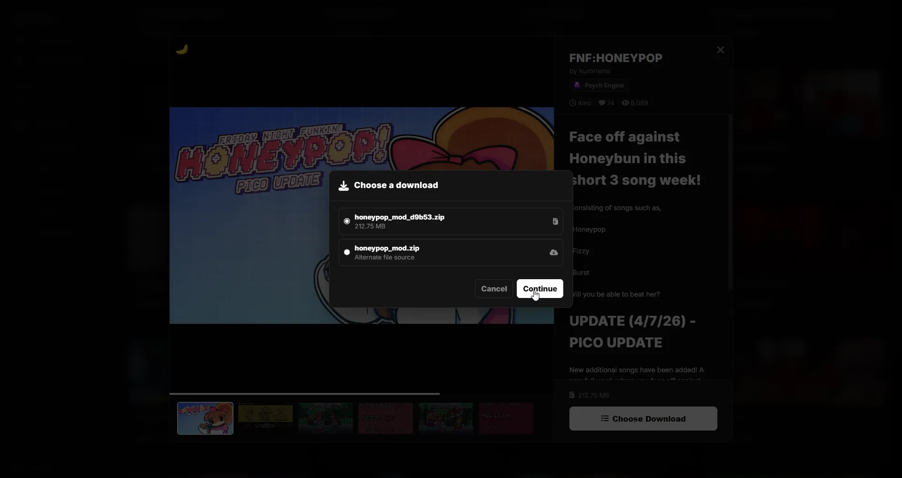Open author kuronamii profile link
This screenshot has width=902, height=478.
click(595, 71)
